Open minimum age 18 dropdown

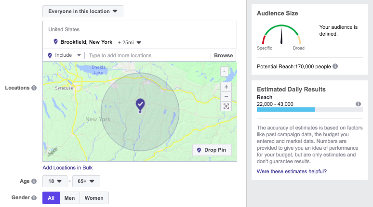[x=54, y=181]
